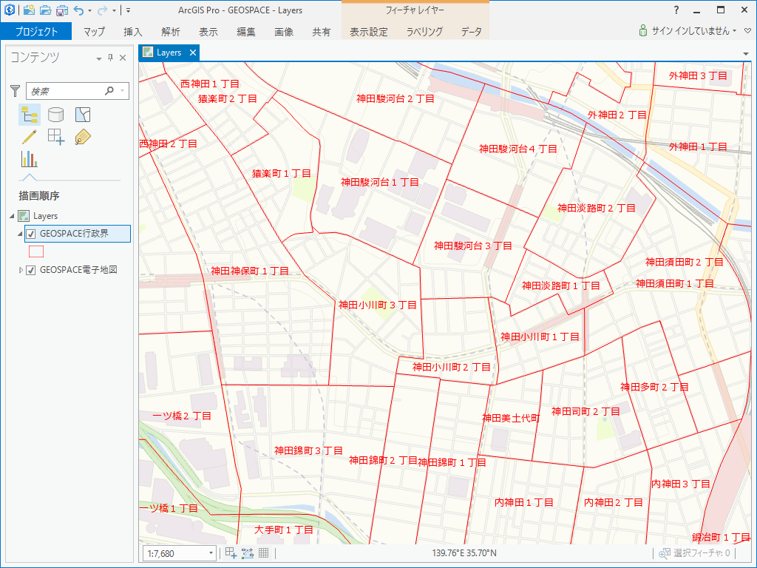
Task: Select the データ contextual tab
Action: click(x=471, y=32)
